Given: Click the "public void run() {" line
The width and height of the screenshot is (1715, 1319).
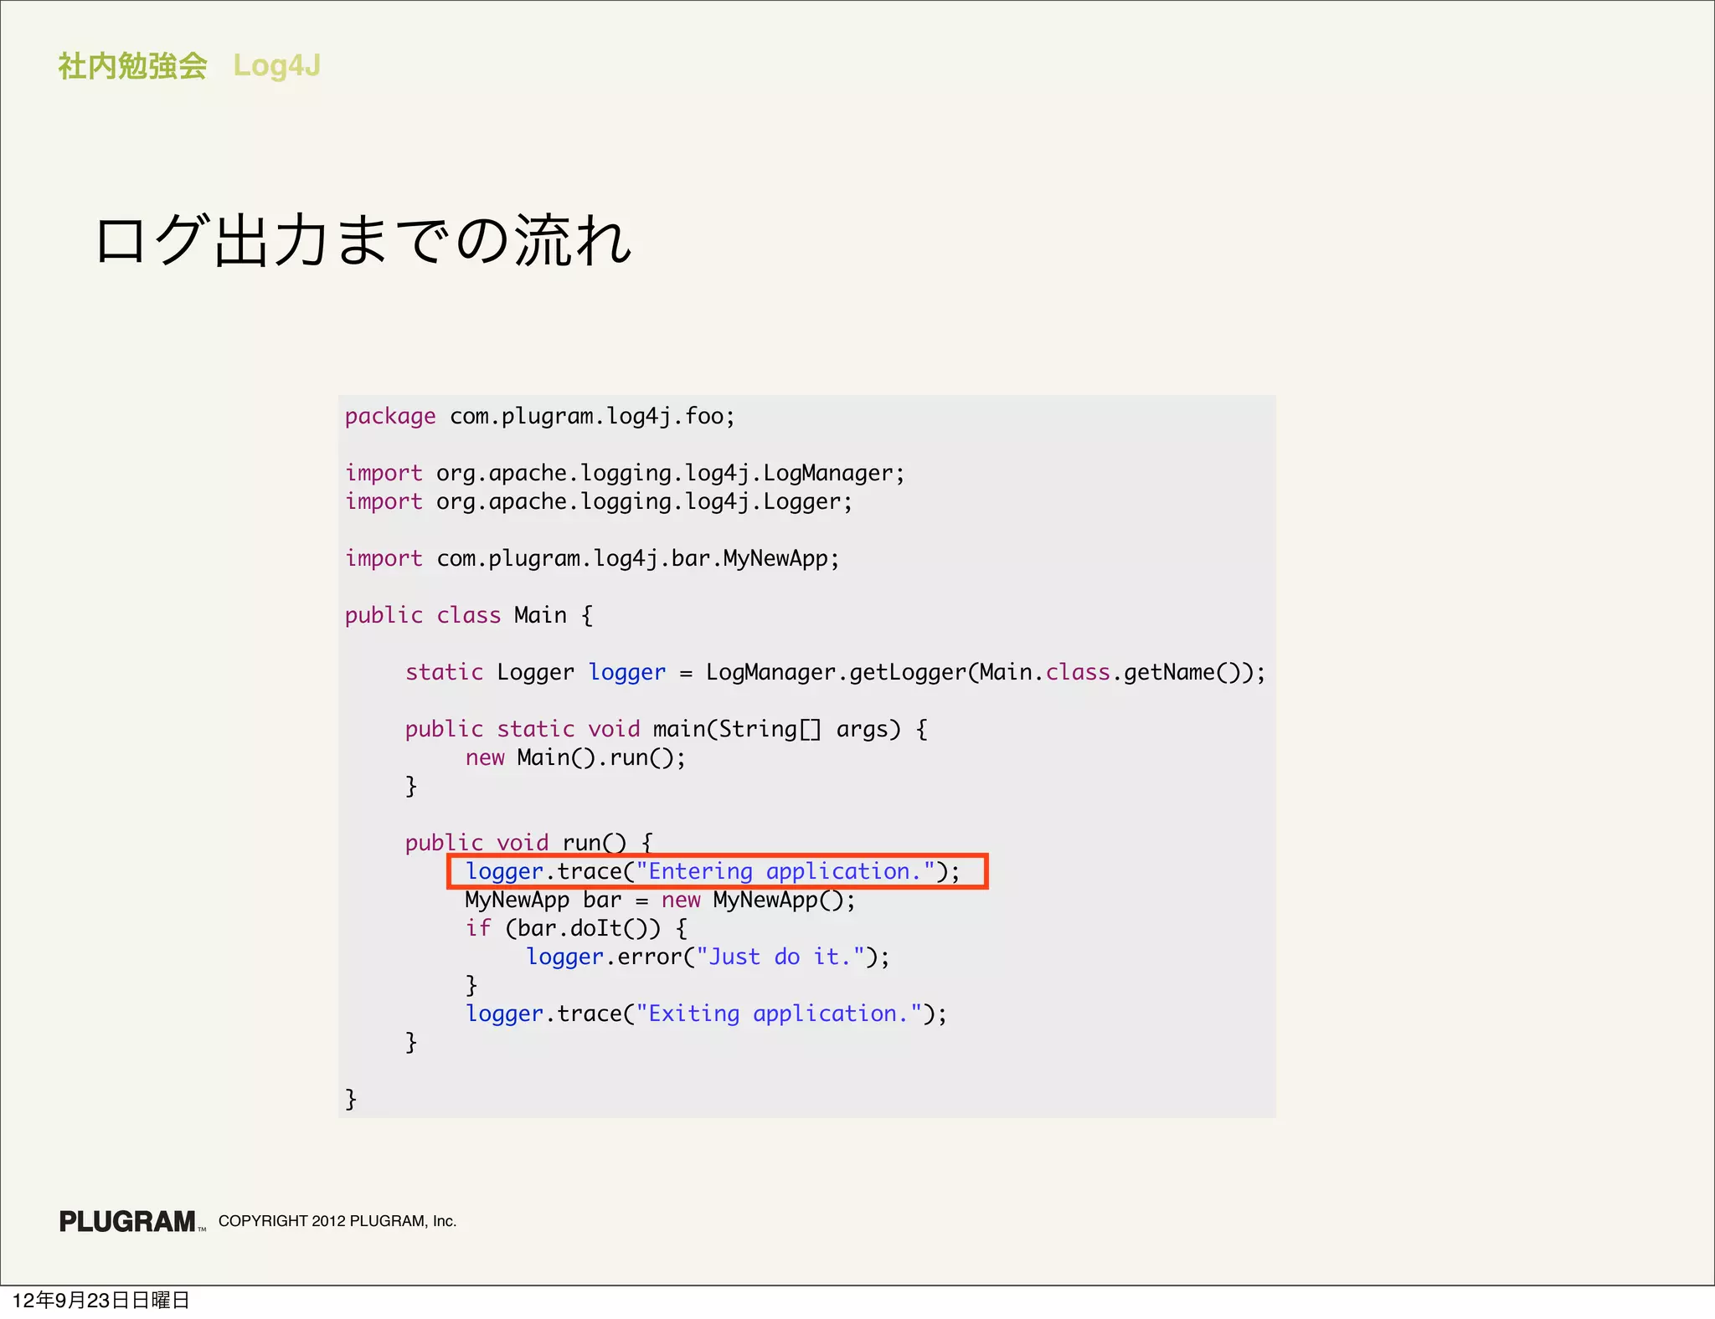Looking at the screenshot, I should coord(528,842).
